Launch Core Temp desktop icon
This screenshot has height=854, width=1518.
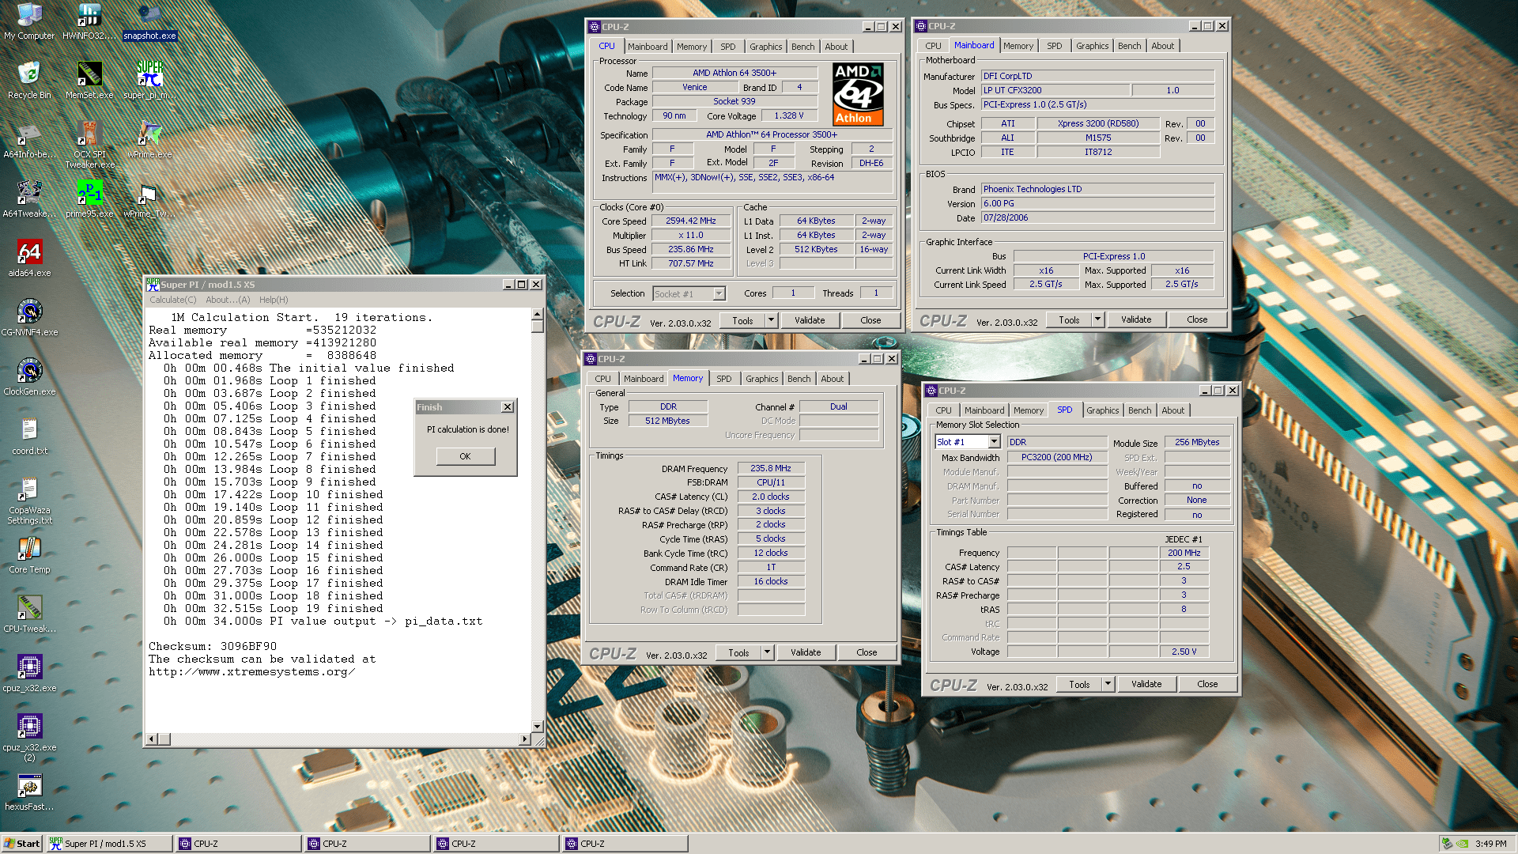(x=29, y=554)
